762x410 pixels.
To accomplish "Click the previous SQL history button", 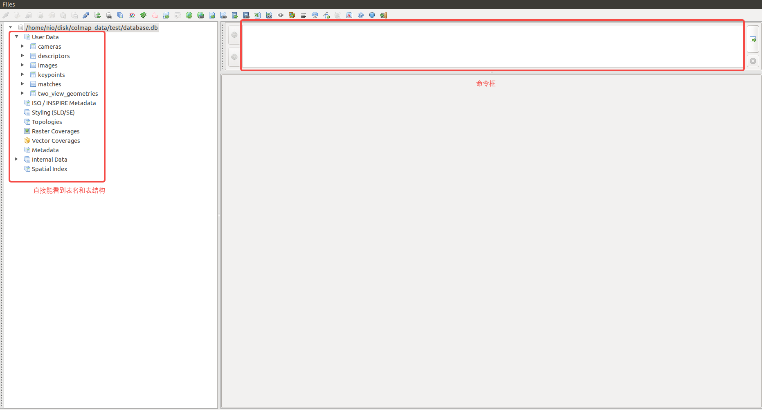I will pos(234,35).
